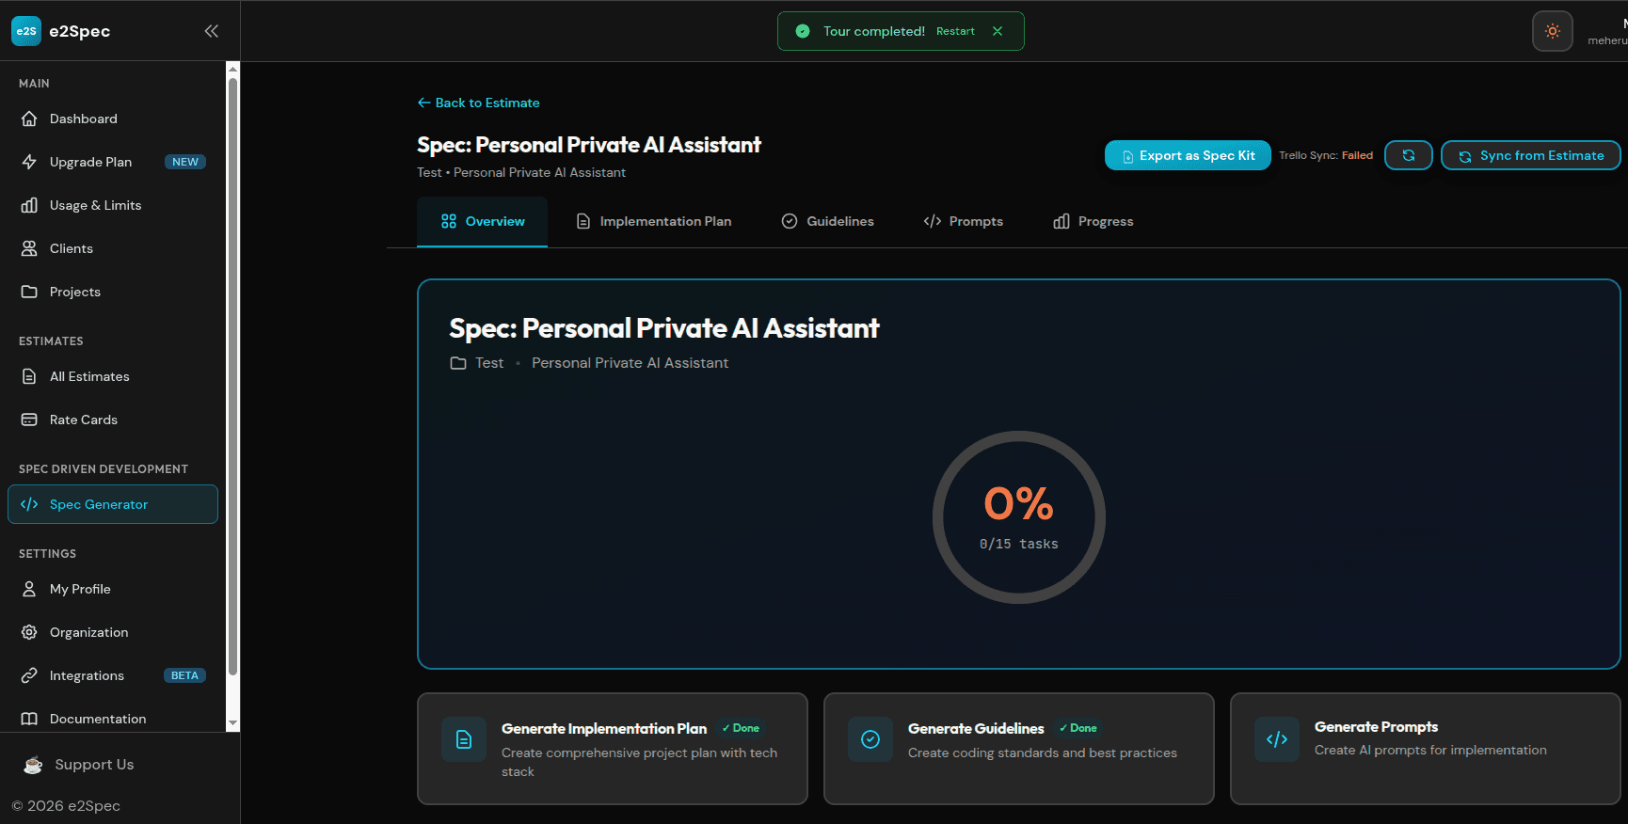Click Sync from Estimate button
Viewport: 1628px width, 824px height.
1531,155
